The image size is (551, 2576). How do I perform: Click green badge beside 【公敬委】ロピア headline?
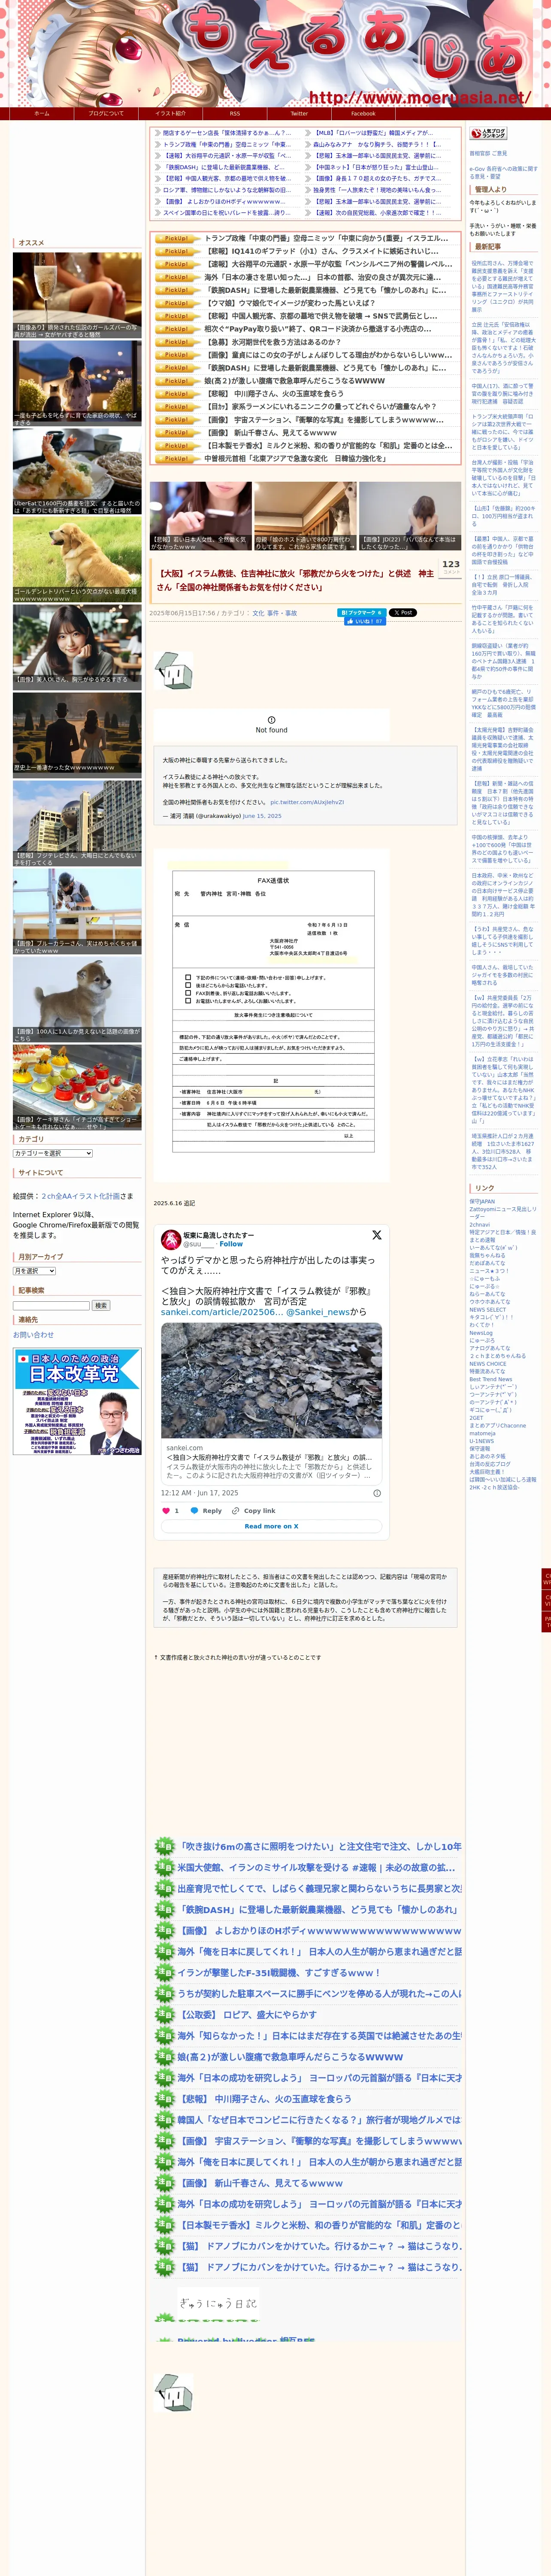point(165,2014)
